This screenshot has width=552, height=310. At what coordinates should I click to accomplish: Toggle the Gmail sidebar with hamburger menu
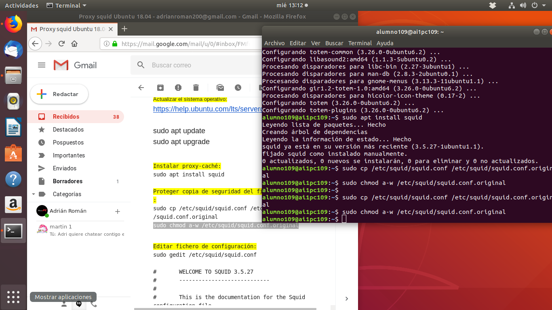pos(41,65)
